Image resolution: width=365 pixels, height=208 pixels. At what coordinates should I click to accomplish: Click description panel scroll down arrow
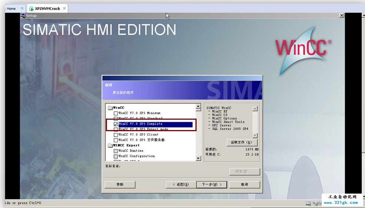coord(255,136)
